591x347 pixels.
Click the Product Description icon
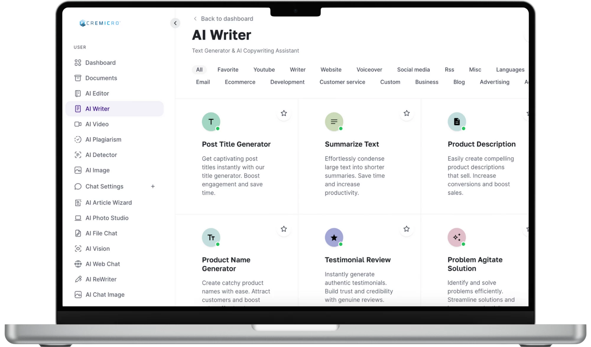[457, 121]
